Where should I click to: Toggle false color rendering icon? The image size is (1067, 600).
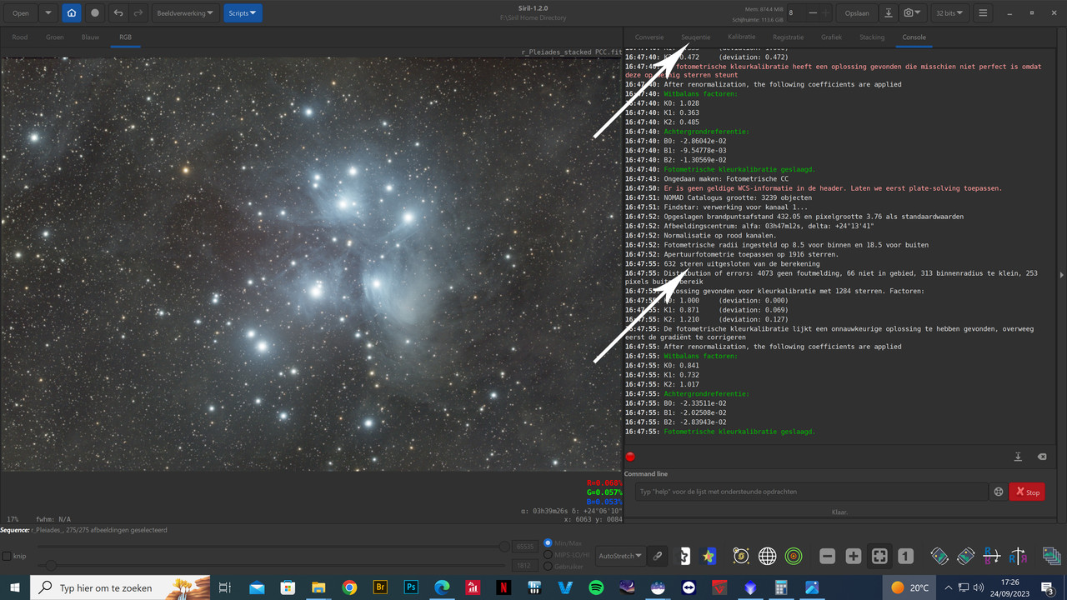pyautogui.click(x=709, y=556)
